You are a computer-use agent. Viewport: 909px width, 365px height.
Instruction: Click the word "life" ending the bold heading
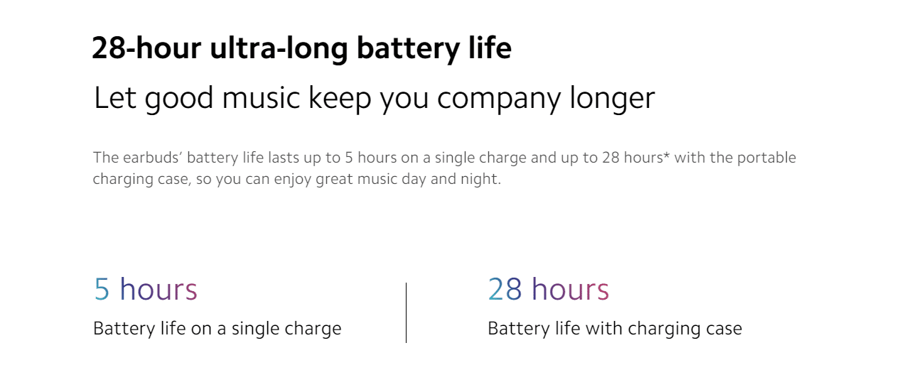tap(488, 49)
